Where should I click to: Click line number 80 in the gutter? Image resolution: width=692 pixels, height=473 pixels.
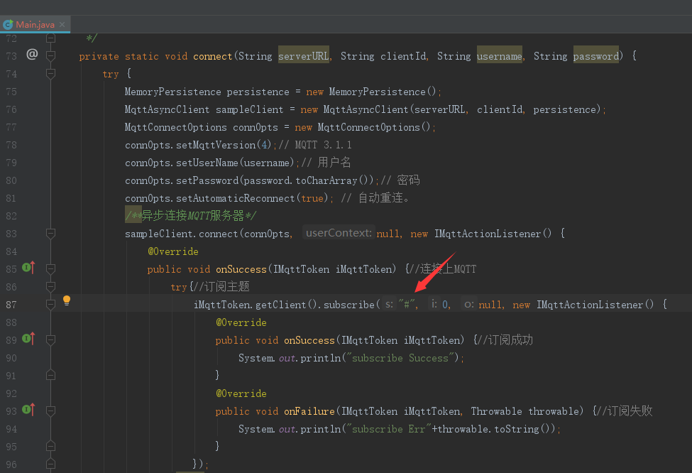tap(11, 180)
